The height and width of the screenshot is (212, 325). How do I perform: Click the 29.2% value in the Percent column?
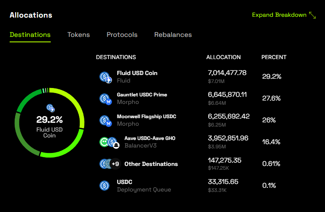coord(272,77)
